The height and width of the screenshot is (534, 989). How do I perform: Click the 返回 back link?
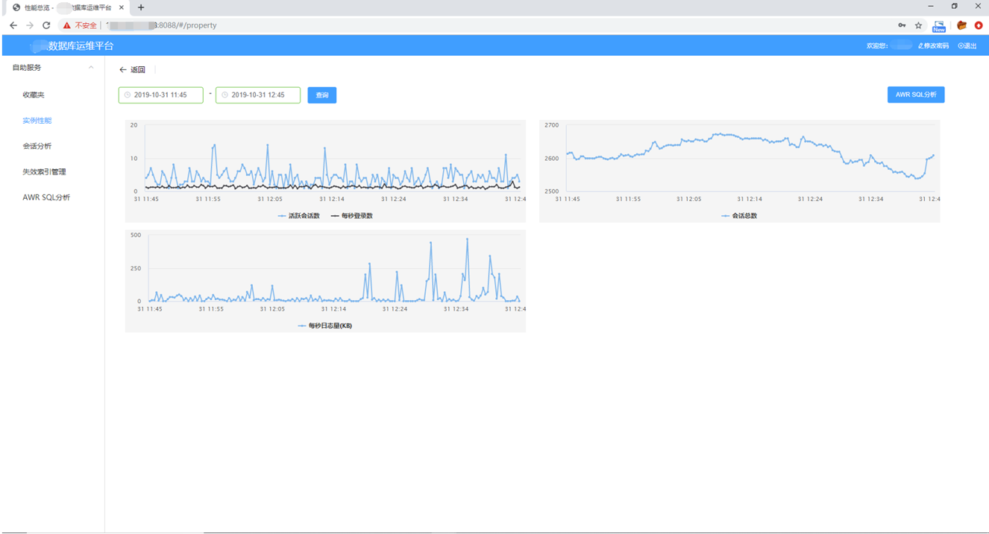click(133, 70)
